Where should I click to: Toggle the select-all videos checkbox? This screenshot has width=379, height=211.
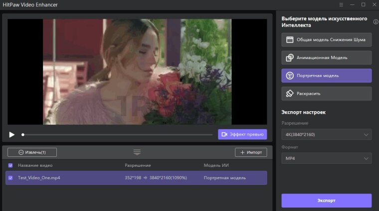11,165
